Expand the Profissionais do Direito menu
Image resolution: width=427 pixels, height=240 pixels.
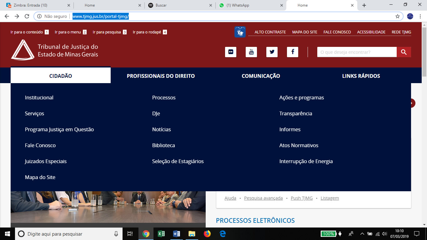(161, 76)
